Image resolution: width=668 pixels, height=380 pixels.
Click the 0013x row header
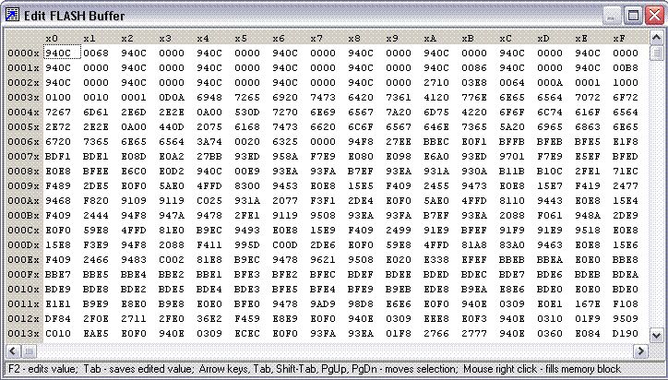point(21,333)
